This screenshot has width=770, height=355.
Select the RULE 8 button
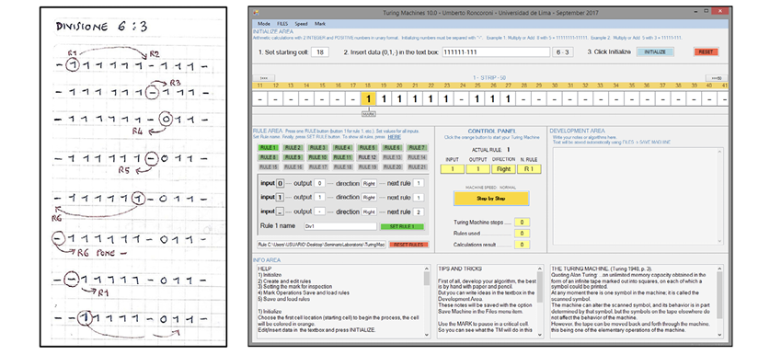(x=268, y=157)
